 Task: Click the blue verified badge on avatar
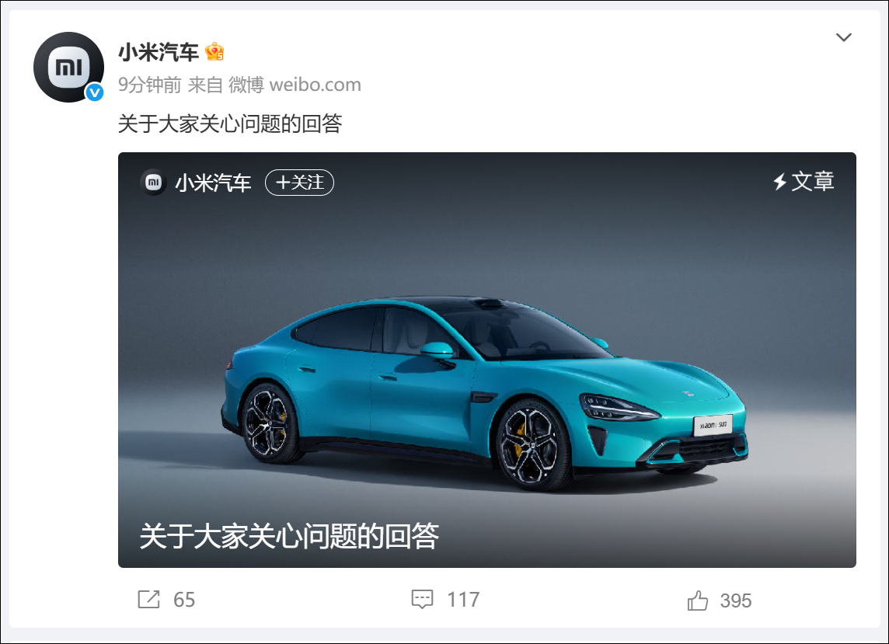[95, 92]
